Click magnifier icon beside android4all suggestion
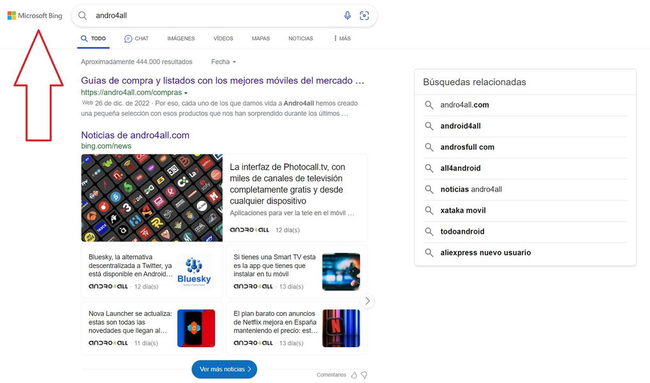This screenshot has width=650, height=383. tap(429, 126)
